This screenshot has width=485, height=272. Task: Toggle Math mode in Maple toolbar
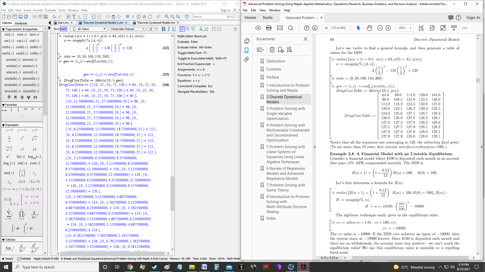coord(63,29)
